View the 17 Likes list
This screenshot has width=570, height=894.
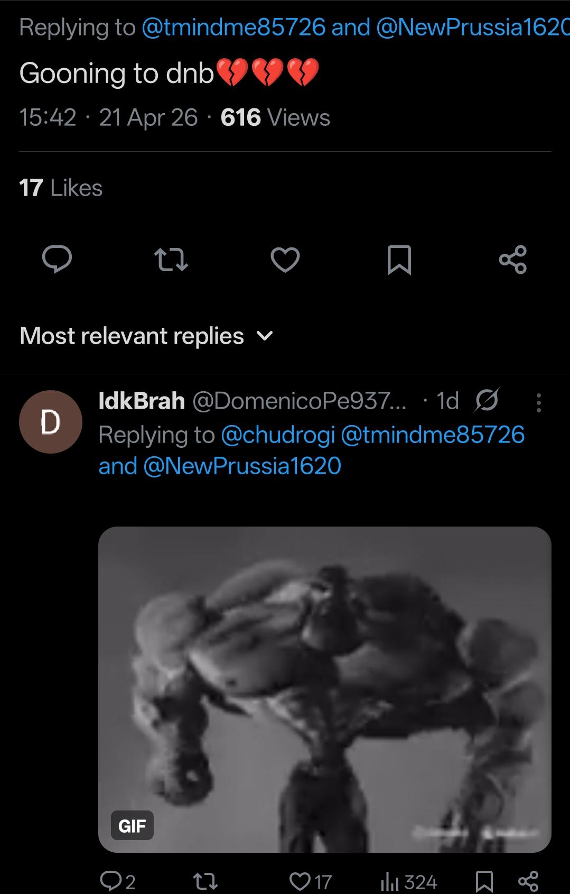pos(61,188)
